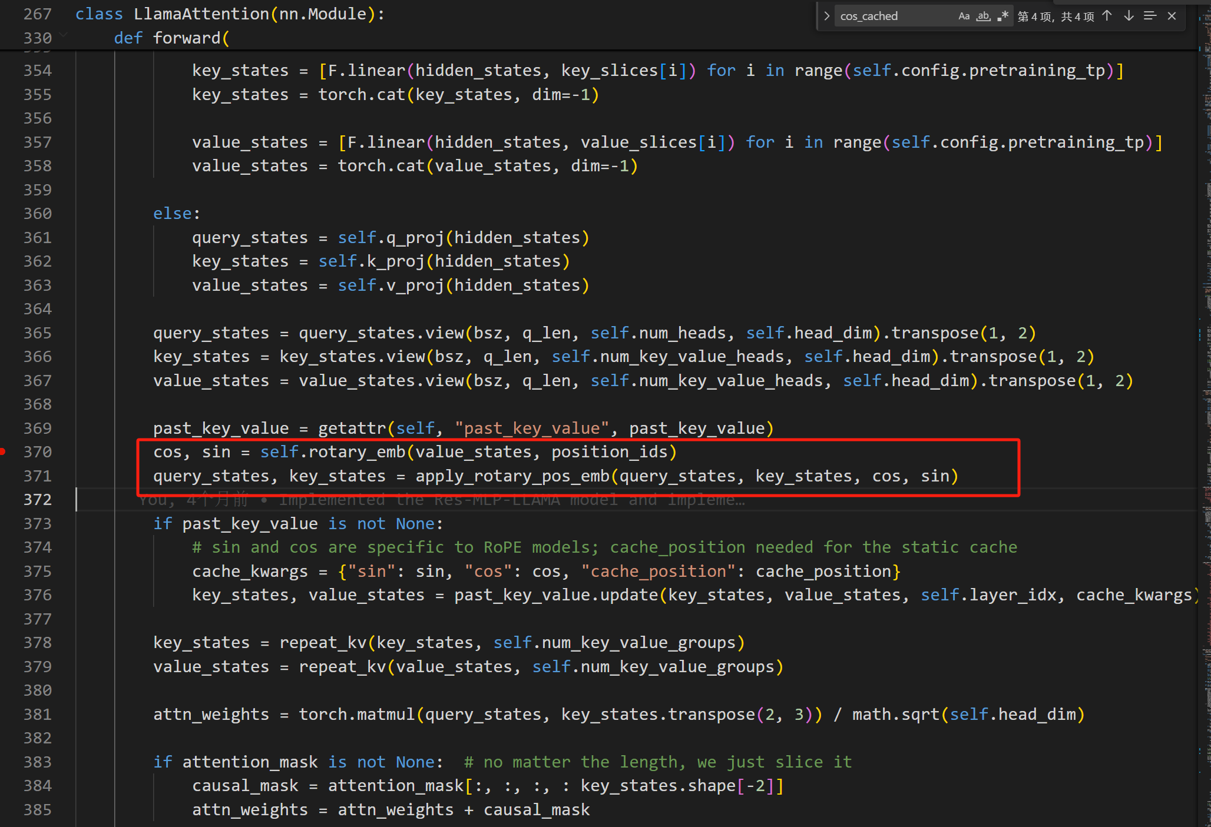
Task: Click the minimap scrollbar on right edge
Action: tap(1205, 412)
